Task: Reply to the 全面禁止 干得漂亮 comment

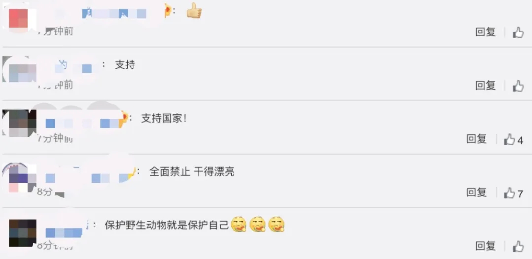Action: click(x=477, y=193)
